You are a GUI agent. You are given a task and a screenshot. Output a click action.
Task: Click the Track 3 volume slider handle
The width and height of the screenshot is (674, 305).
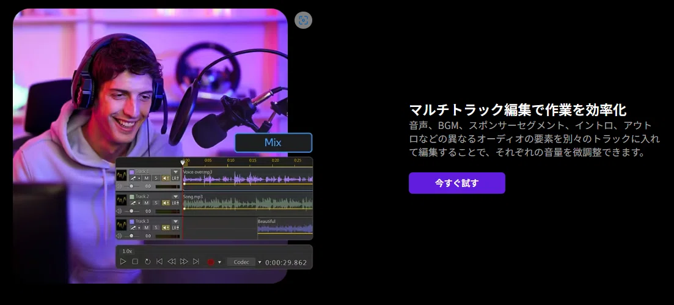[131, 236]
